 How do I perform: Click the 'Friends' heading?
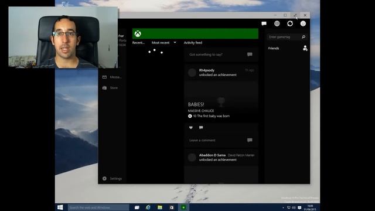coord(274,48)
